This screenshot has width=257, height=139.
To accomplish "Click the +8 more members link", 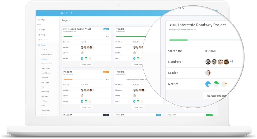I will click(93, 90).
